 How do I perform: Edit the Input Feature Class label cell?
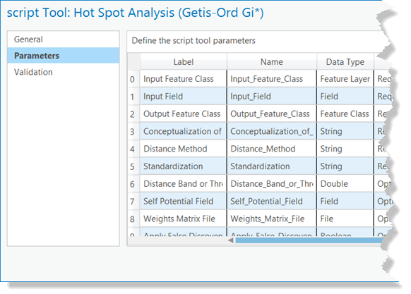(183, 79)
